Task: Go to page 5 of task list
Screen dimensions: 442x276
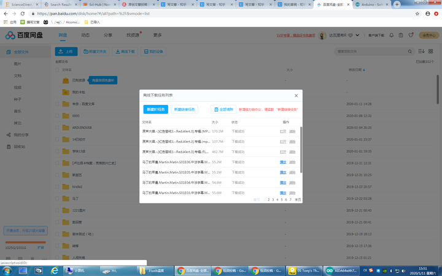Action: [281, 200]
